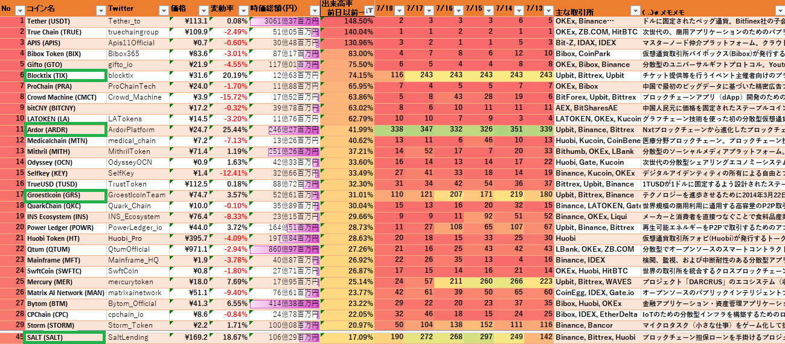This screenshot has width=785, height=344.
Task: Click the SALT (SALT) cell in bottom row
Action: coord(65,337)
